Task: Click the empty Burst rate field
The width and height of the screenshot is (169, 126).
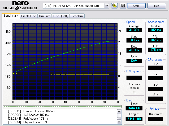Action: (x=155, y=119)
